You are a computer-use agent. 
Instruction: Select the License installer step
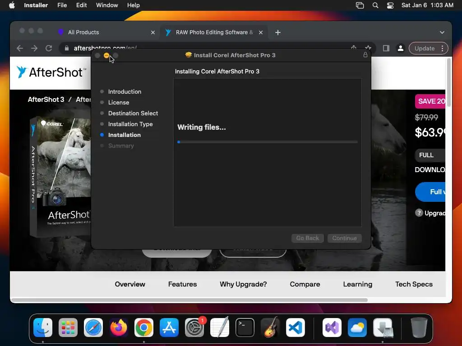point(119,102)
